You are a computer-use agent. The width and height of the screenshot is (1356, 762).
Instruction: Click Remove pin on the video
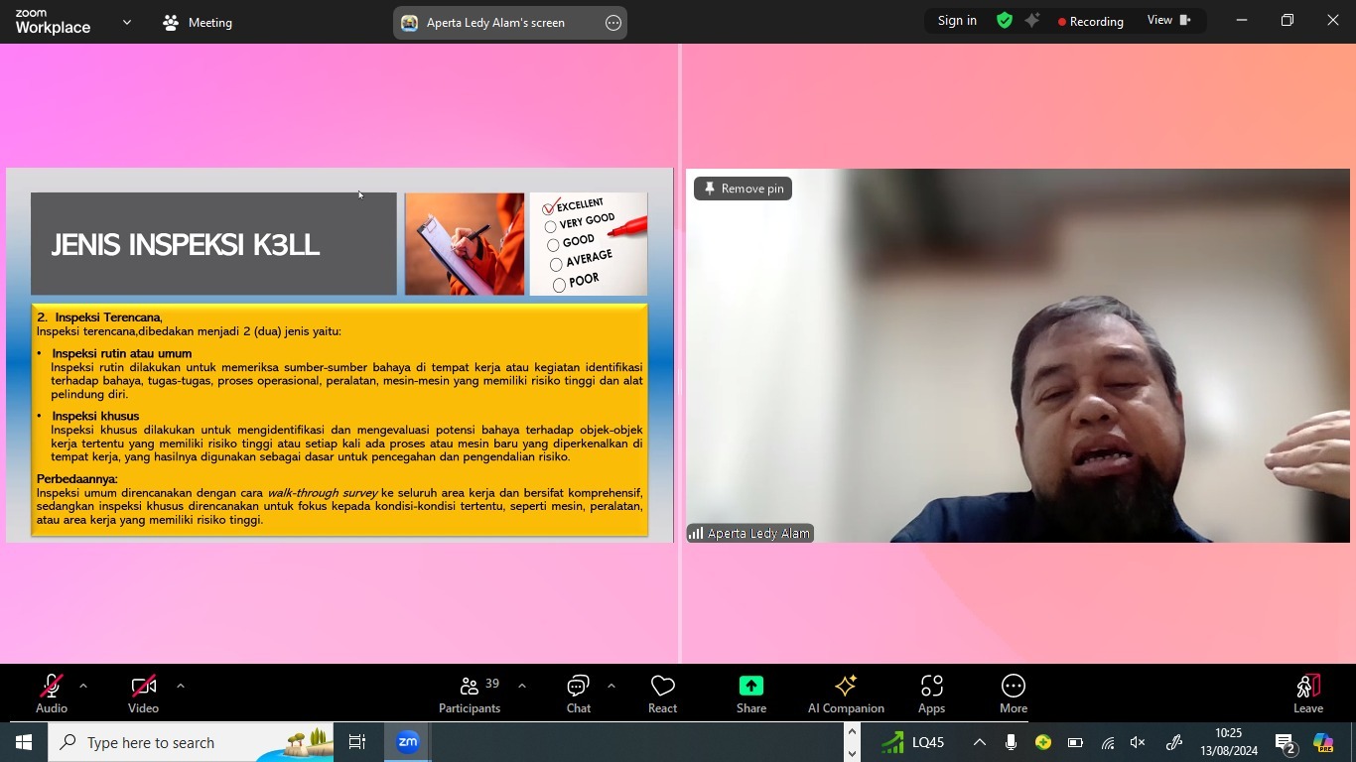pos(743,189)
